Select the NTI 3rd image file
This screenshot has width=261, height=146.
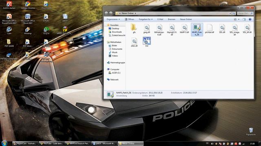[x=147, y=42]
